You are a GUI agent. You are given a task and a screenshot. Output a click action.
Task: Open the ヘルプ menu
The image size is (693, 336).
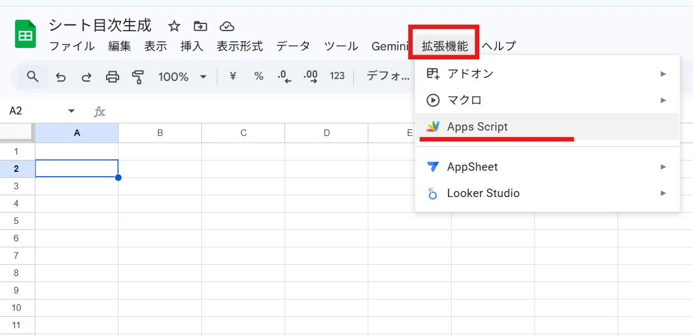click(x=498, y=46)
